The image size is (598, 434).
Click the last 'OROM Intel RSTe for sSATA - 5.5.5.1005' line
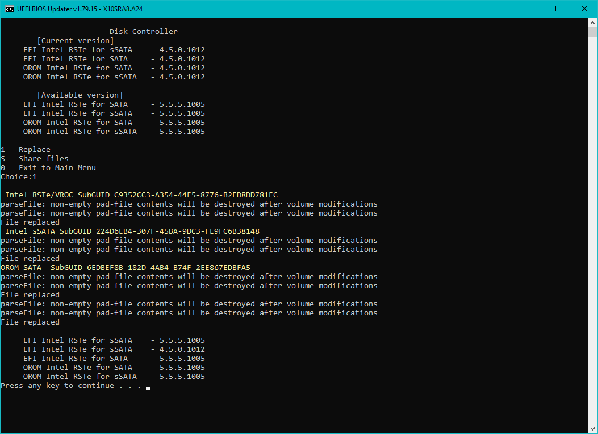coord(114,377)
